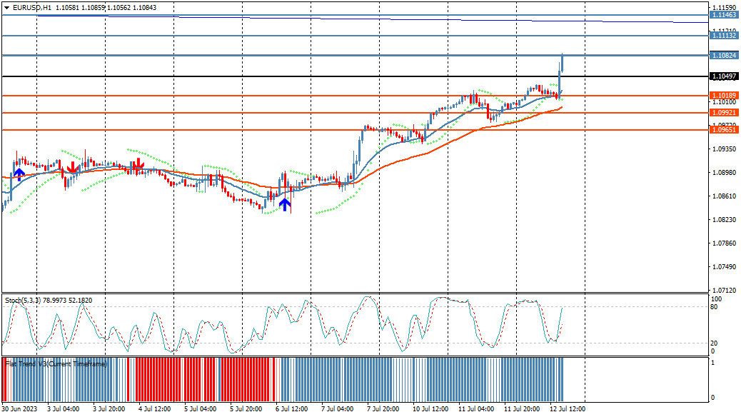This screenshot has height=417, width=741.
Task: Click the 1.11132 blue price label
Action: (724, 36)
